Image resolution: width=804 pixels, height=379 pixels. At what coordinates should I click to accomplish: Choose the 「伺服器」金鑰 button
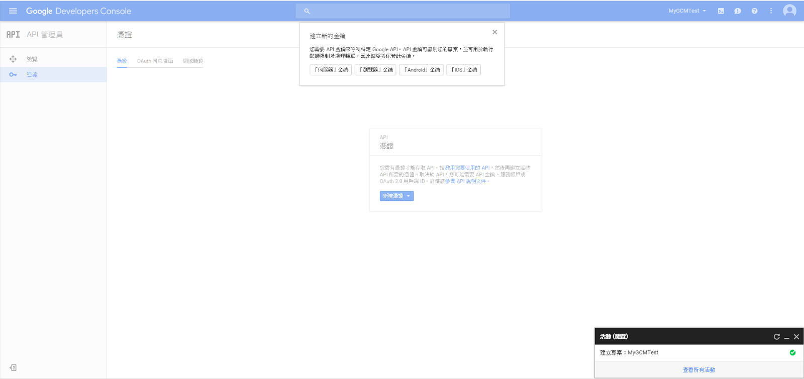[331, 70]
